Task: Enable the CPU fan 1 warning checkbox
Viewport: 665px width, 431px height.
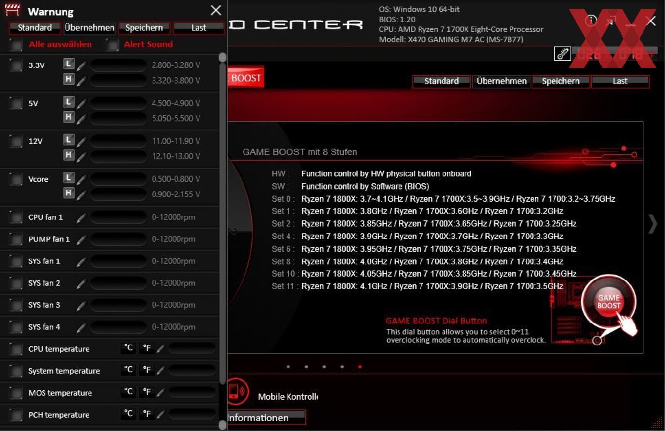Action: 16,217
